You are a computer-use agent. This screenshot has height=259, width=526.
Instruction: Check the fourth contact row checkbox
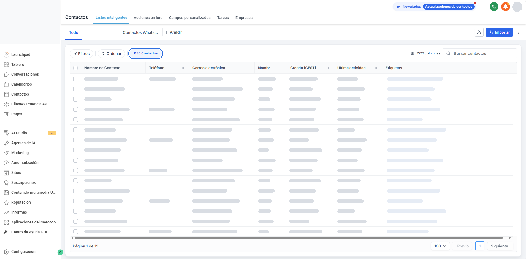(75, 109)
